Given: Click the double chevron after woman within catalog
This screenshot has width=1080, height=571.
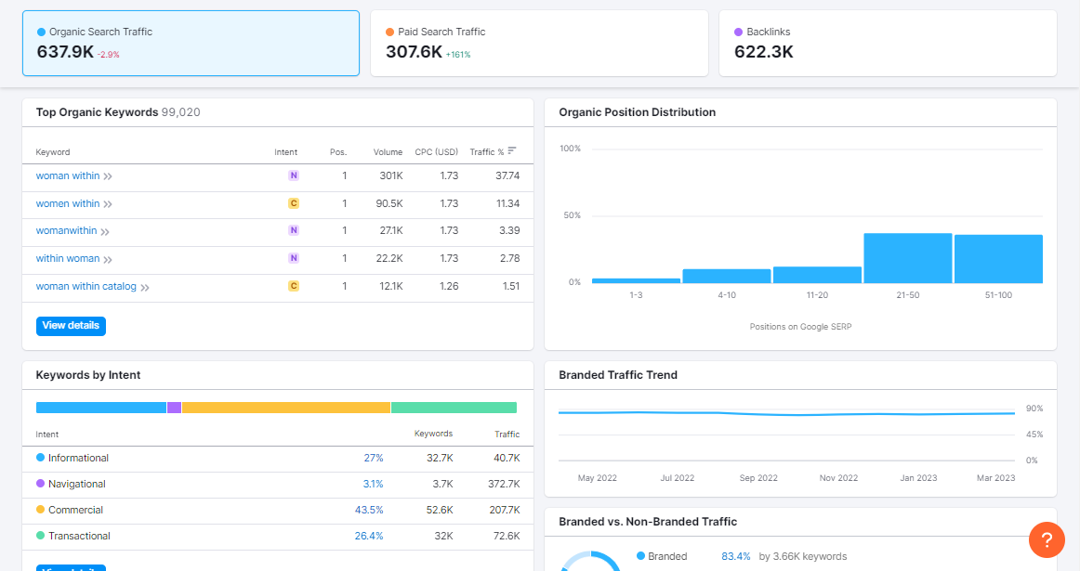Looking at the screenshot, I should point(145,287).
